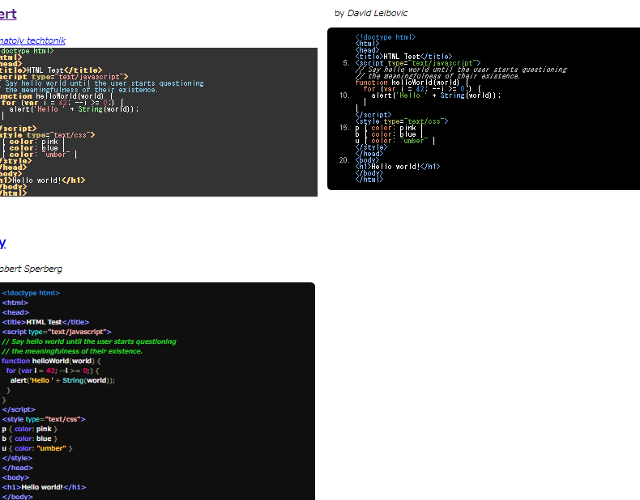Click the title tag line in Leibovic block
Viewport: 640px width, 500px height.
click(403, 57)
